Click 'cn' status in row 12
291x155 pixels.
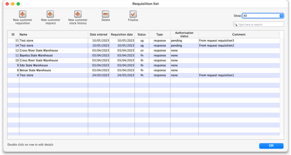pos(142,50)
